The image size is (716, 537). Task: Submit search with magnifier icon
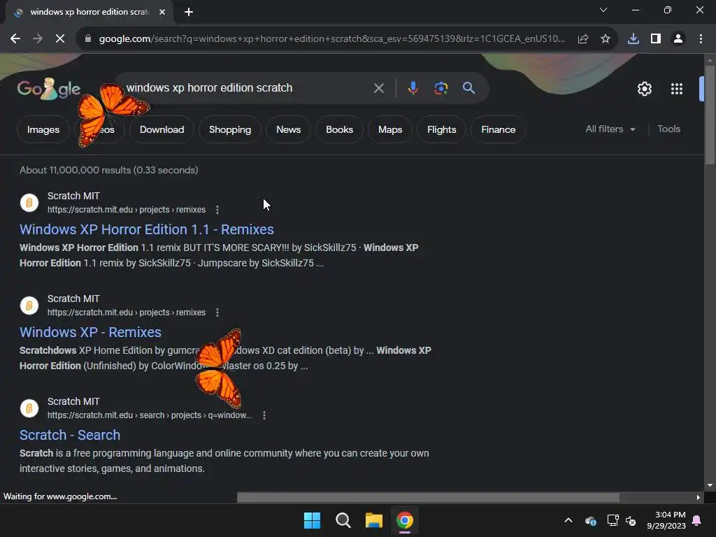(x=468, y=87)
